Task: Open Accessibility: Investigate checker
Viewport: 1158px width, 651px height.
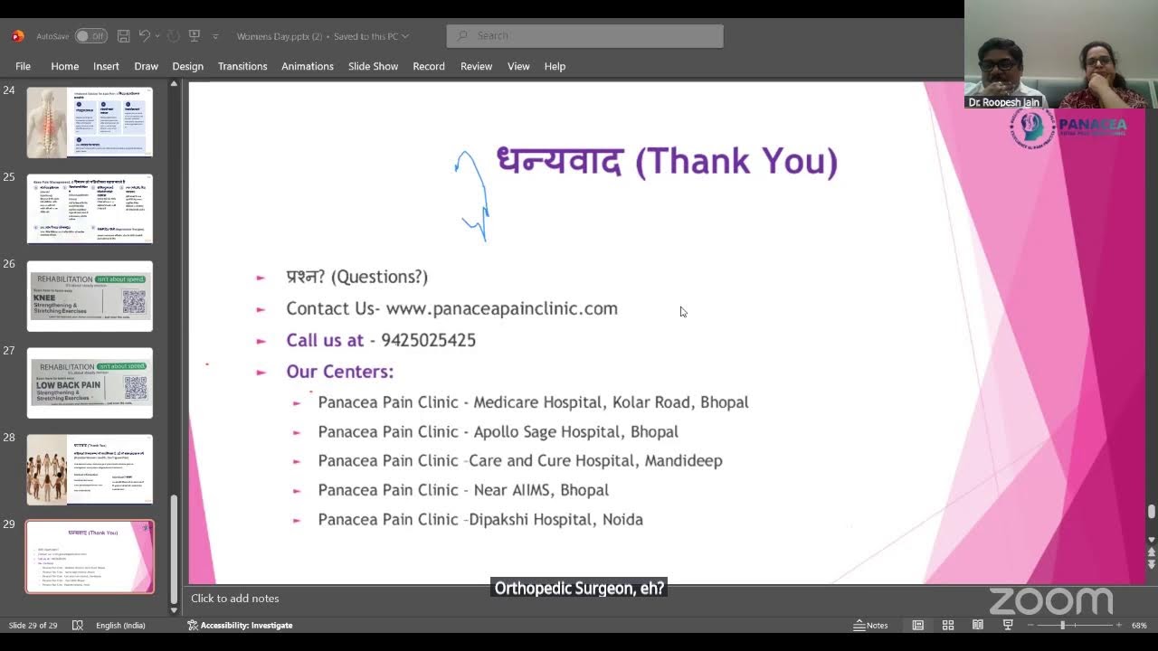Action: click(x=240, y=626)
